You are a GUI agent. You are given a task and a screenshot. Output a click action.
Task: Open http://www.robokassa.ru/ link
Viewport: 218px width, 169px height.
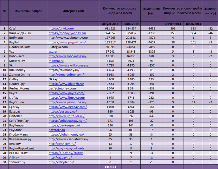(x=67, y=56)
